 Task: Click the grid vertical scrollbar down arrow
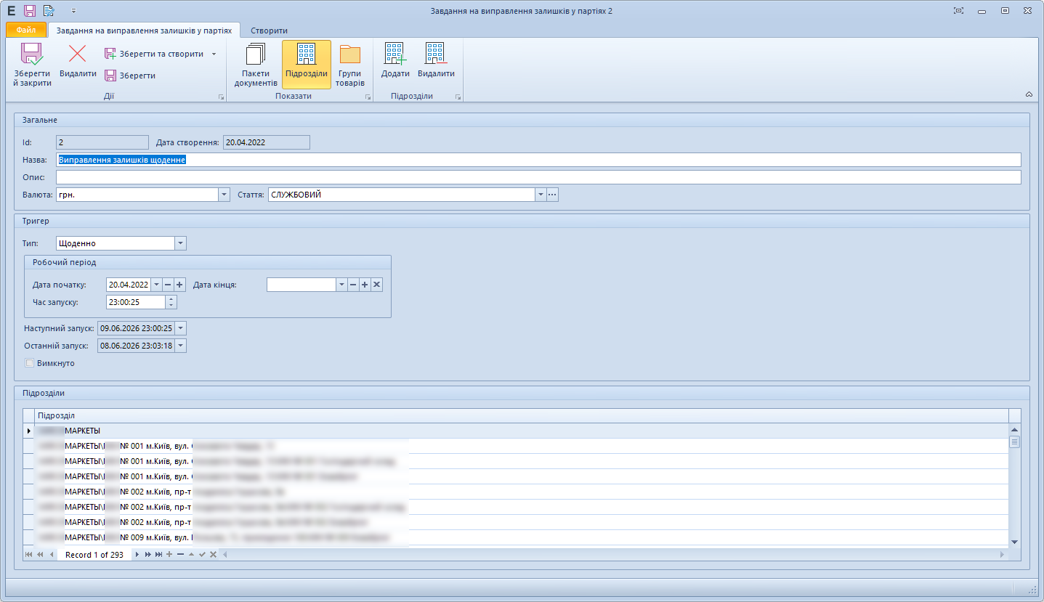point(1015,542)
